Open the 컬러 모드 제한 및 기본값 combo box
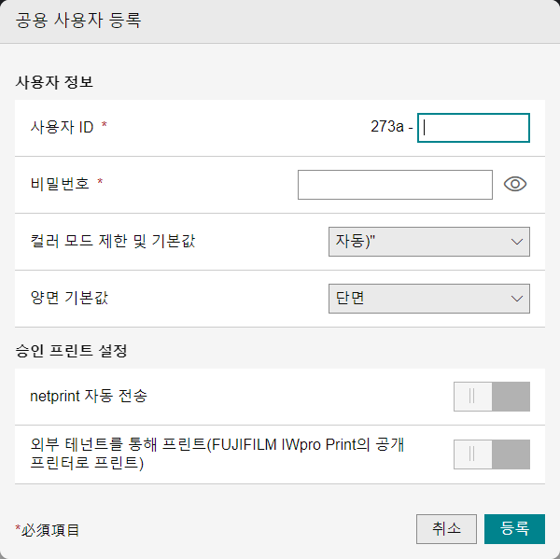 point(429,242)
